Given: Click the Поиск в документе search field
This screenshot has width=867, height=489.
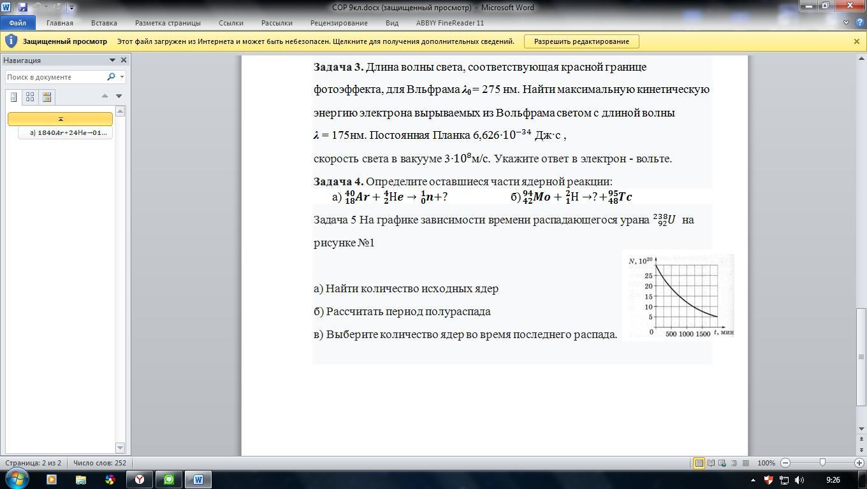Looking at the screenshot, I should coord(54,77).
